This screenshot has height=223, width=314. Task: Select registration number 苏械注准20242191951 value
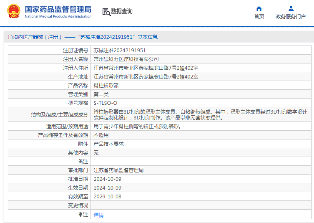120,51
